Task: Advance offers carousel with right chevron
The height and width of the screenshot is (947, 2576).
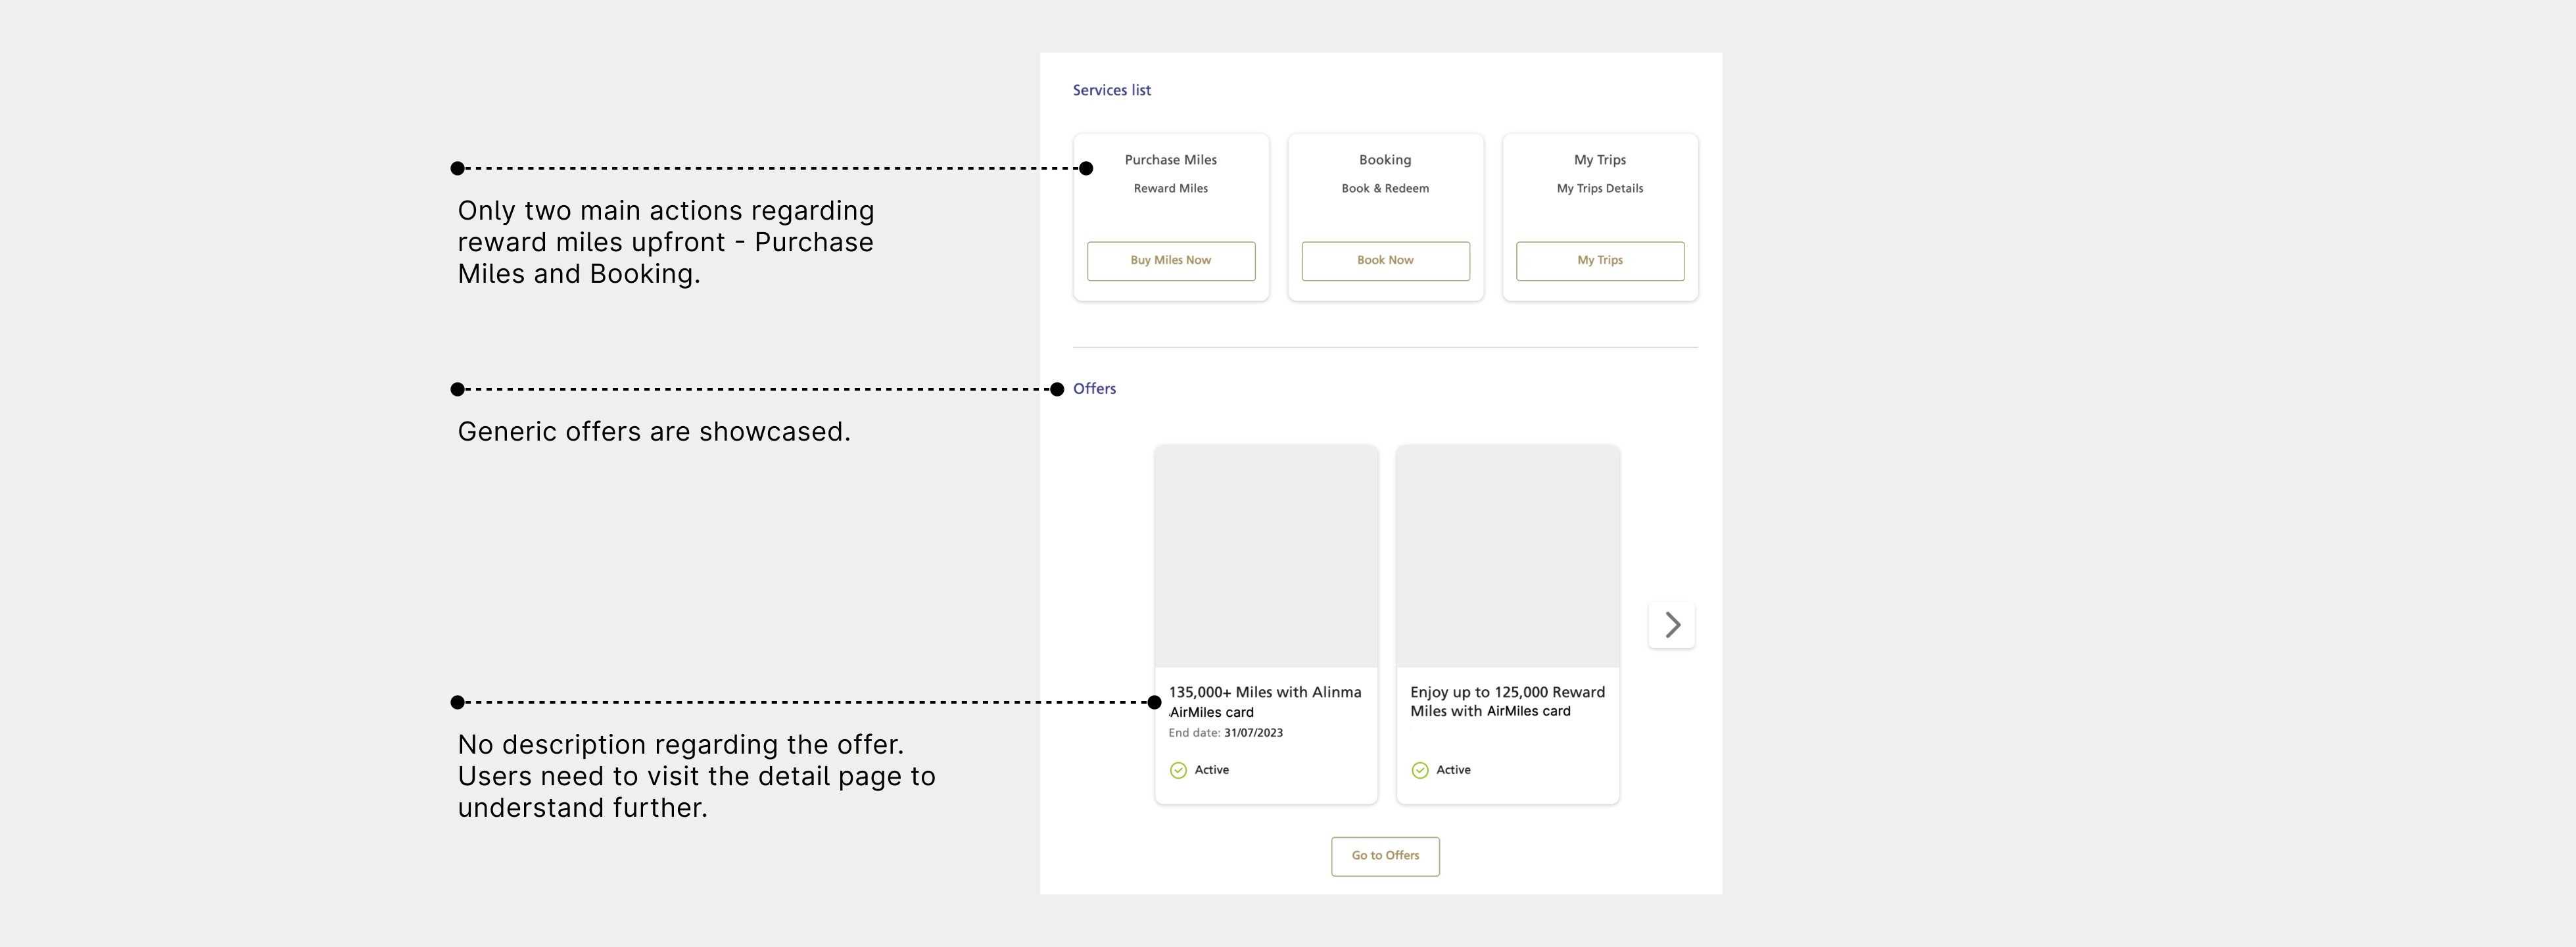Action: coord(1672,625)
